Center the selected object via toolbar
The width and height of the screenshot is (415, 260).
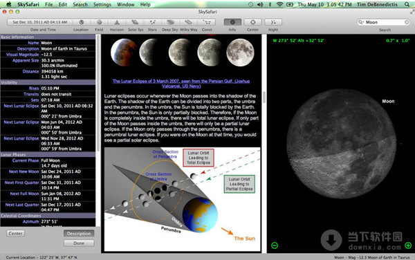click(x=252, y=22)
